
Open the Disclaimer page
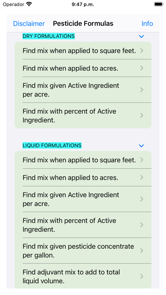pos(29,23)
